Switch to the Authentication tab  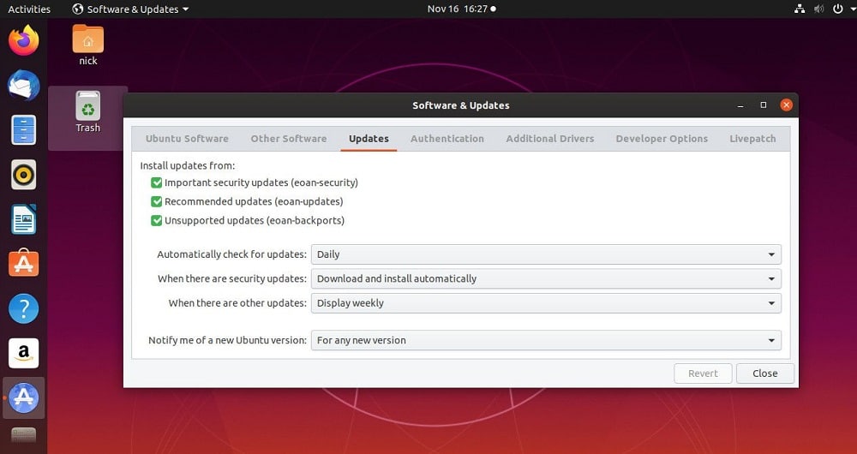point(447,139)
